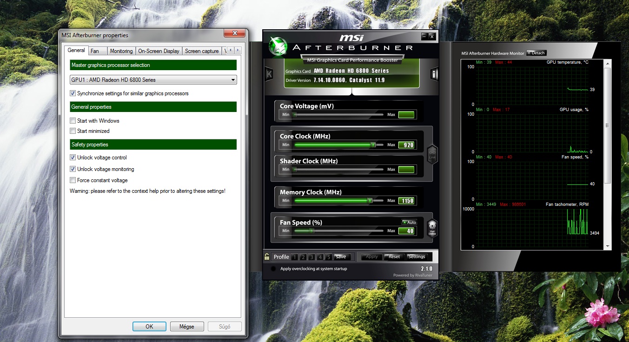This screenshot has height=342, width=629.
Task: Click the Shader Clock slider track
Action: pos(339,170)
